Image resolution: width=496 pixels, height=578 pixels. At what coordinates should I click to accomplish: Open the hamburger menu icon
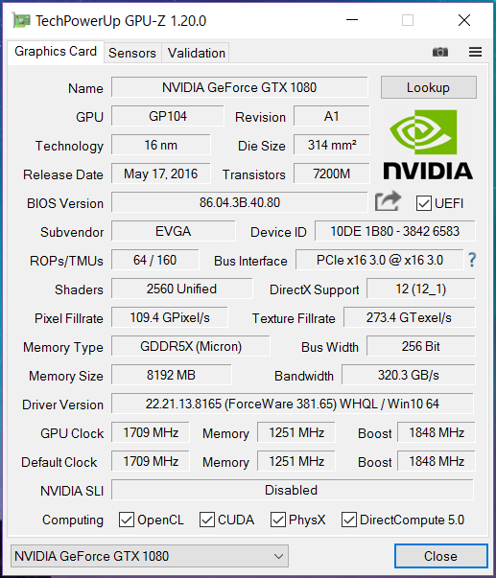point(475,52)
